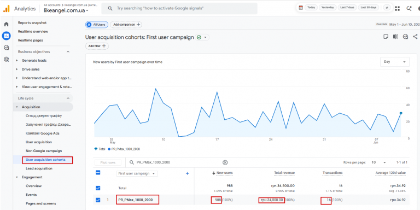Open User acquisition report

pos(39,142)
